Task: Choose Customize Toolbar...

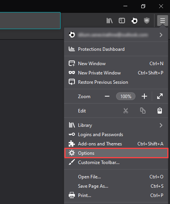Action: tap(116, 163)
